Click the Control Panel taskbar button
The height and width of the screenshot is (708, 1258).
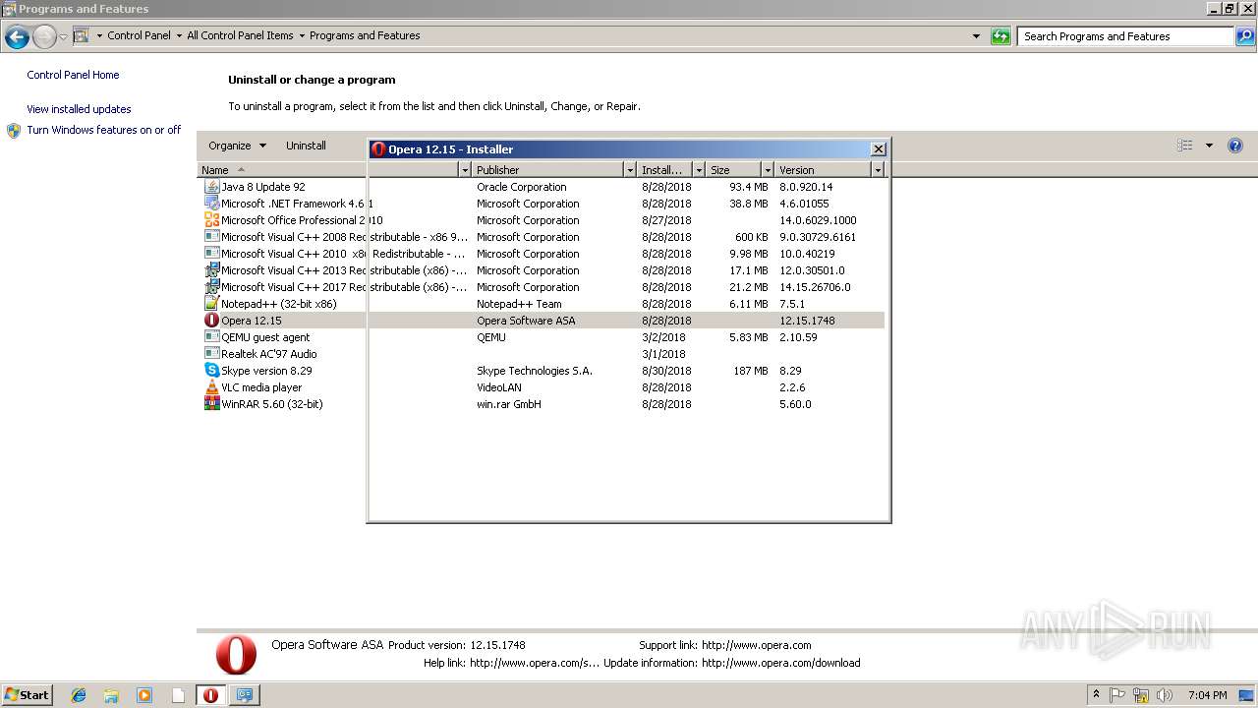(245, 695)
